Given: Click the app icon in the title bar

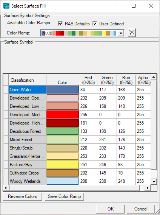Looking at the screenshot, I should point(6,6).
